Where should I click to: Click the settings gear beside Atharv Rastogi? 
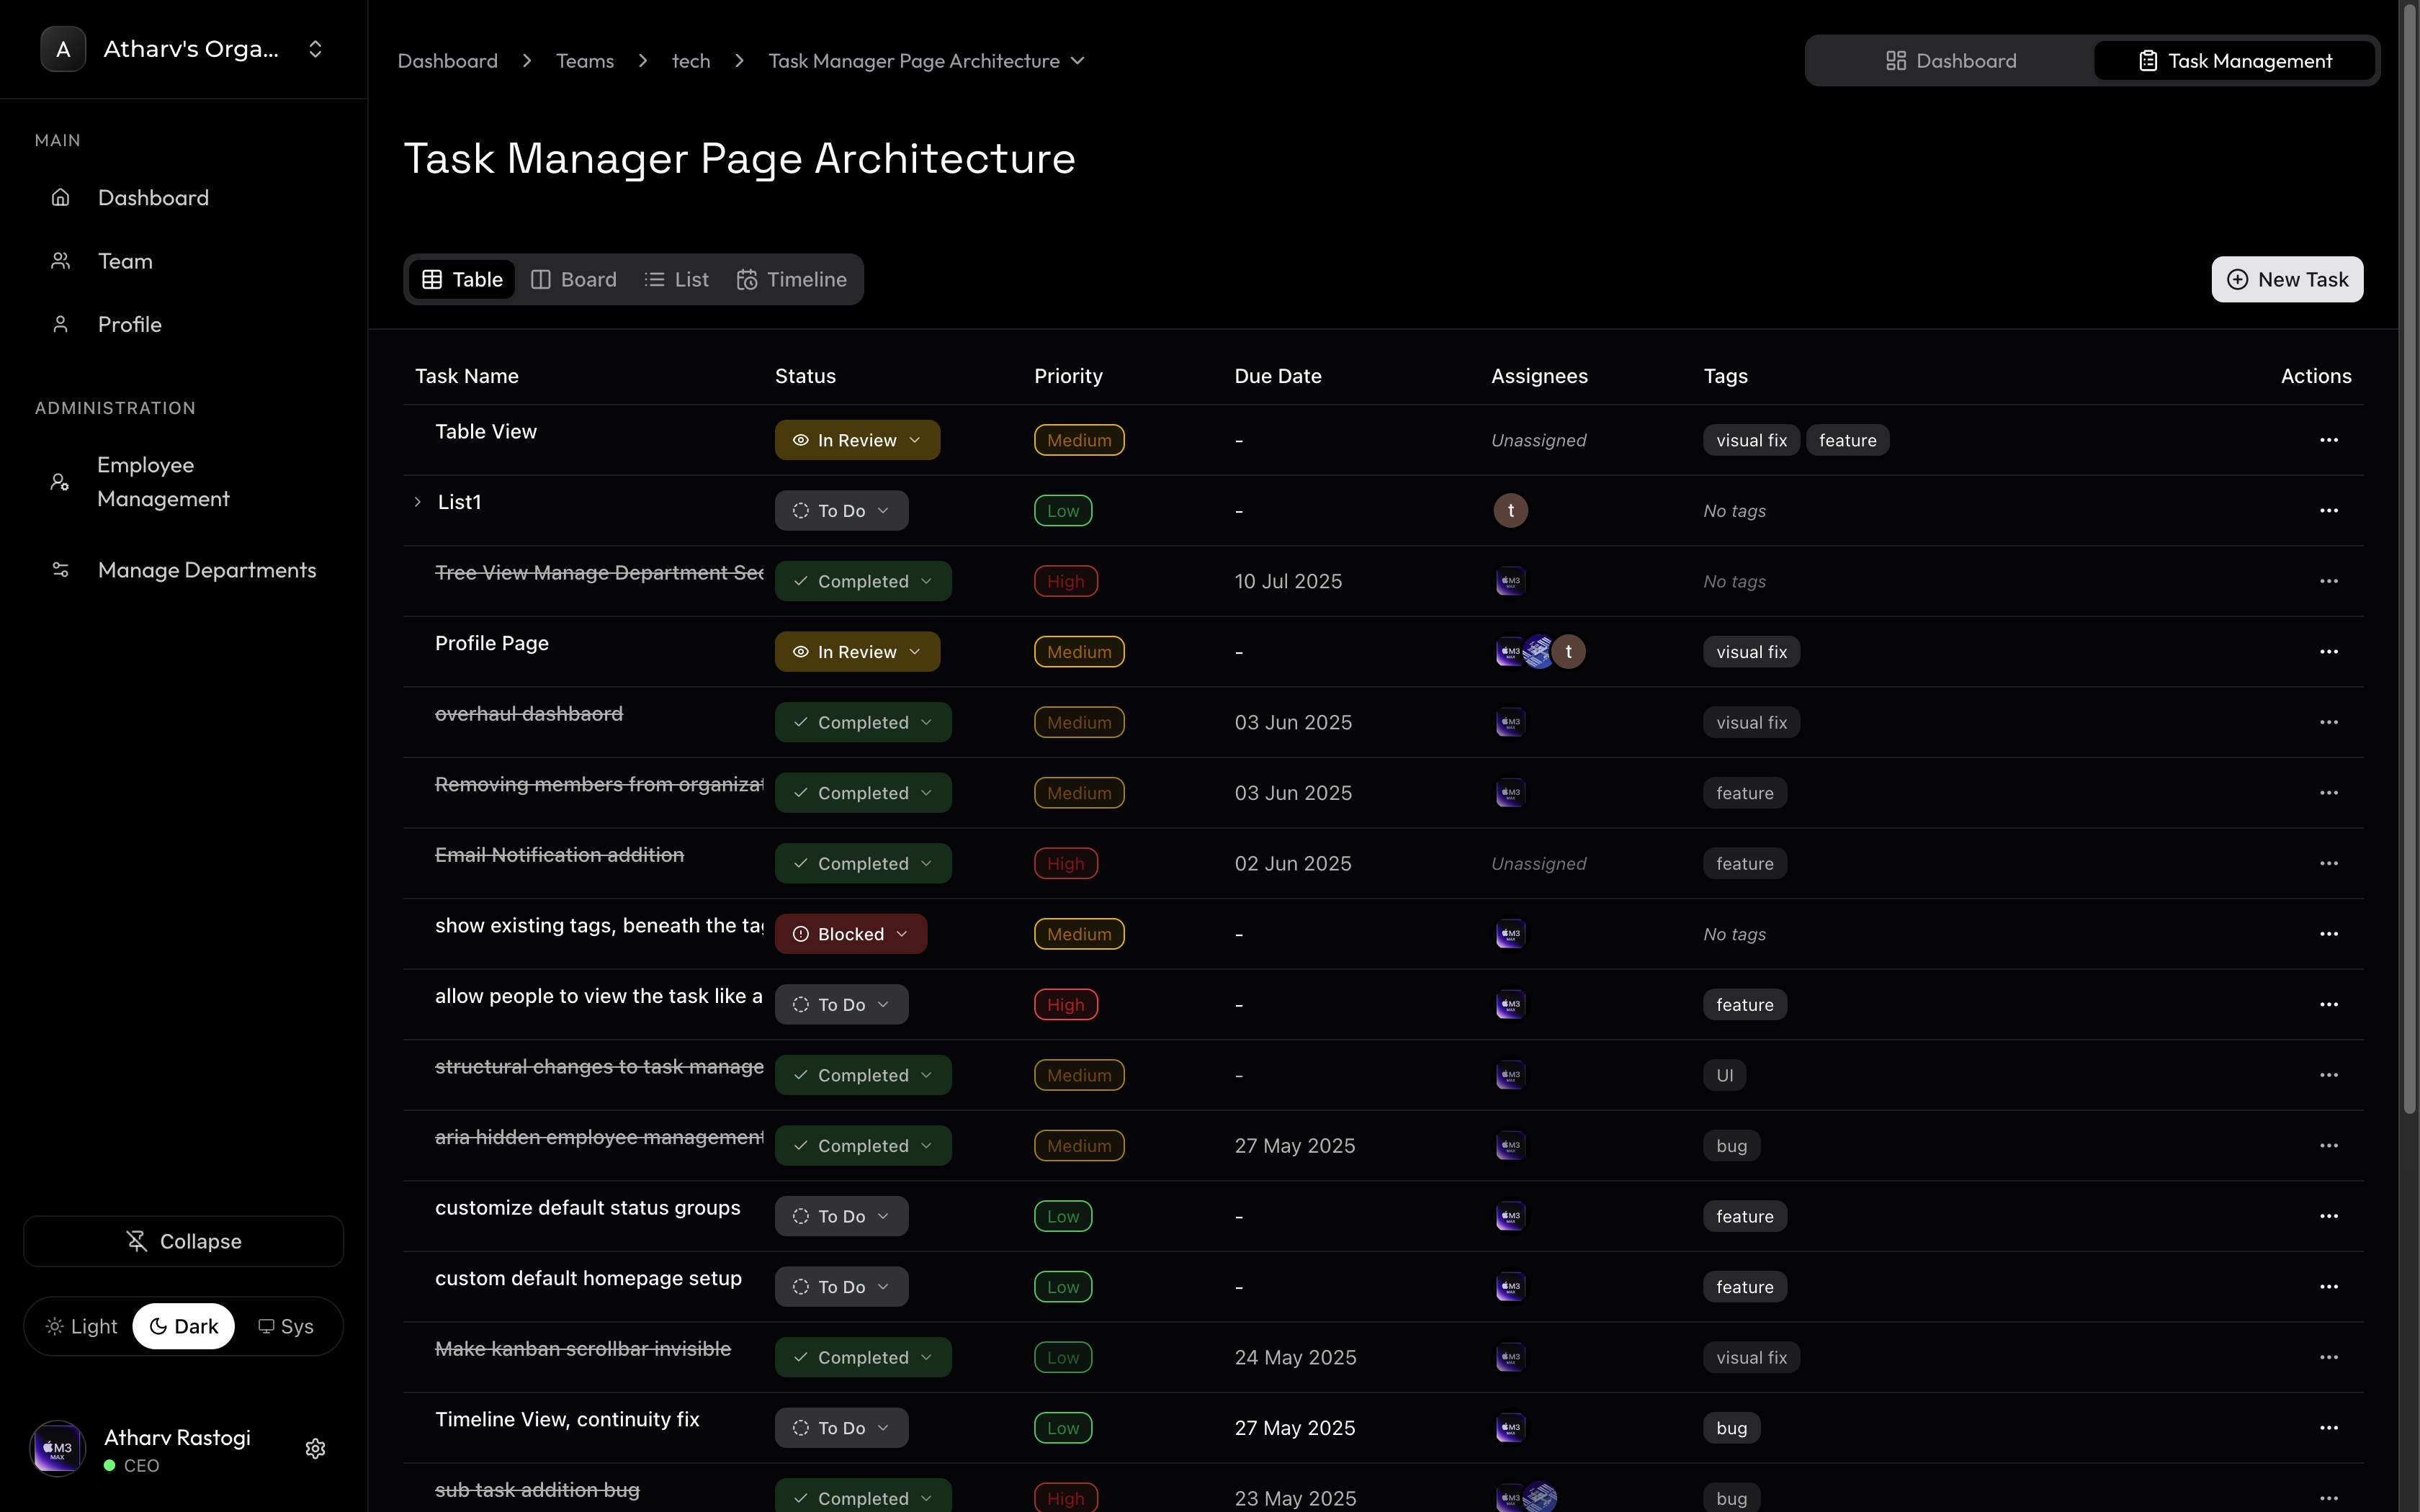click(315, 1448)
